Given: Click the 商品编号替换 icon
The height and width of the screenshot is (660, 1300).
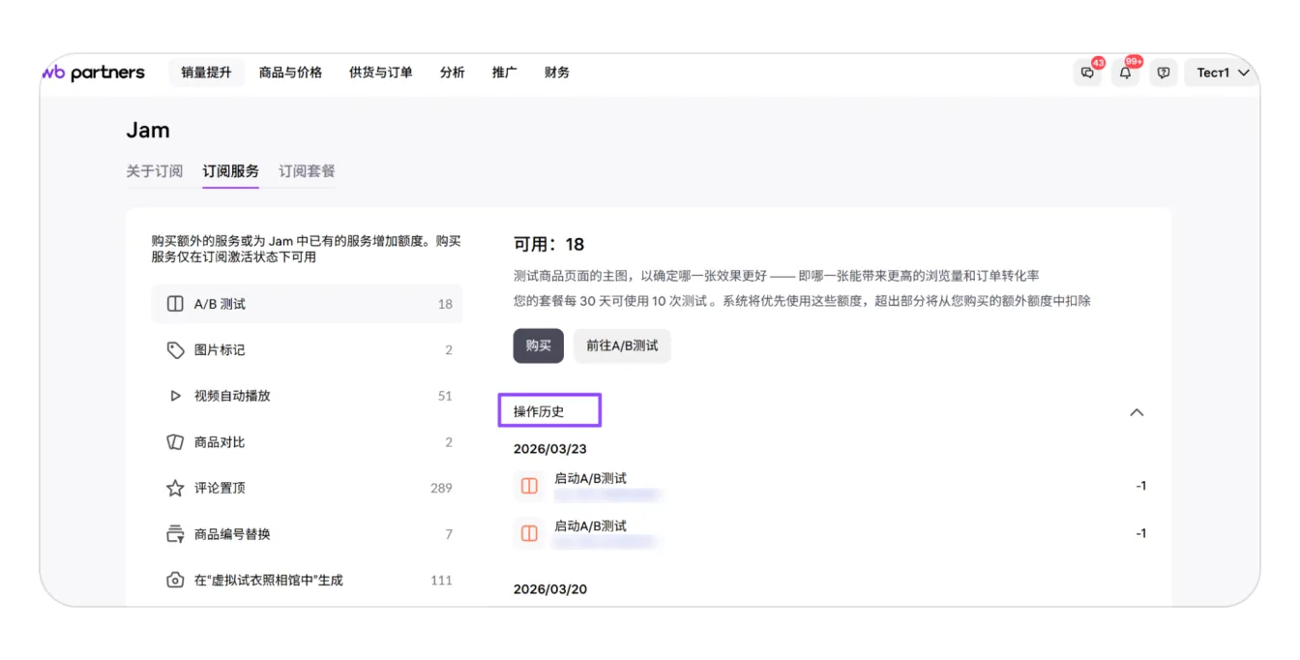Looking at the screenshot, I should tap(175, 534).
